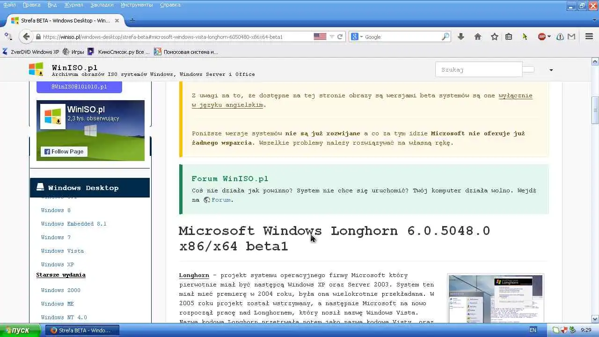Click the globe icon before Forum link
599x337 pixels.
[x=206, y=200]
